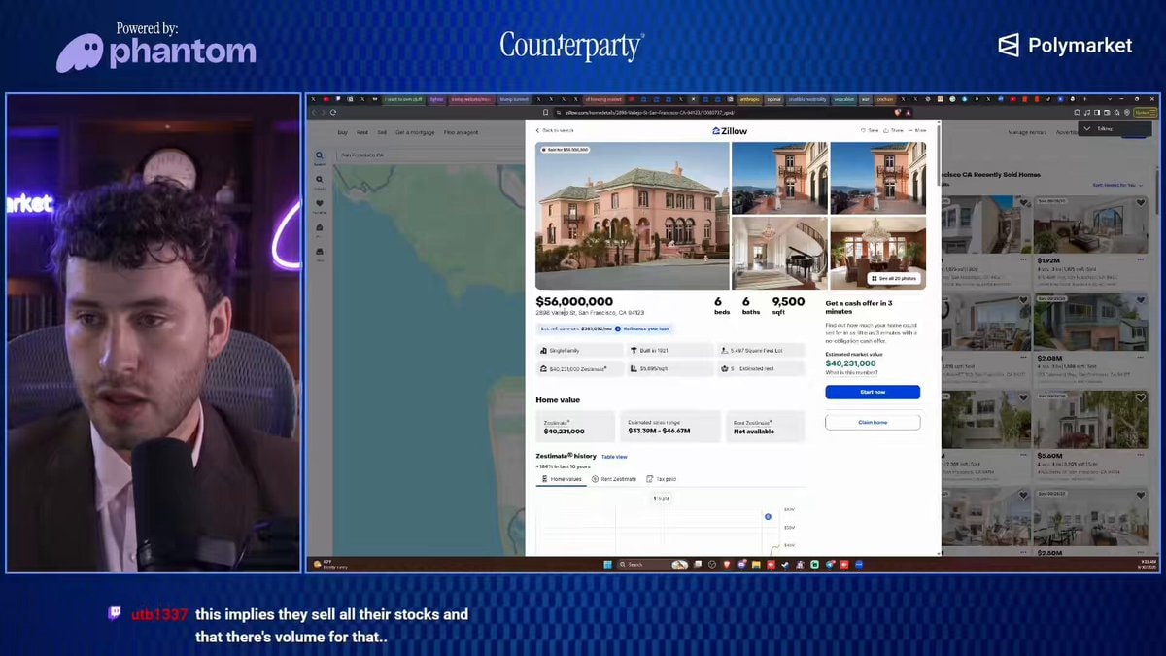1166x656 pixels.
Task: Click the Built in 1921 fact chip
Action: click(670, 350)
